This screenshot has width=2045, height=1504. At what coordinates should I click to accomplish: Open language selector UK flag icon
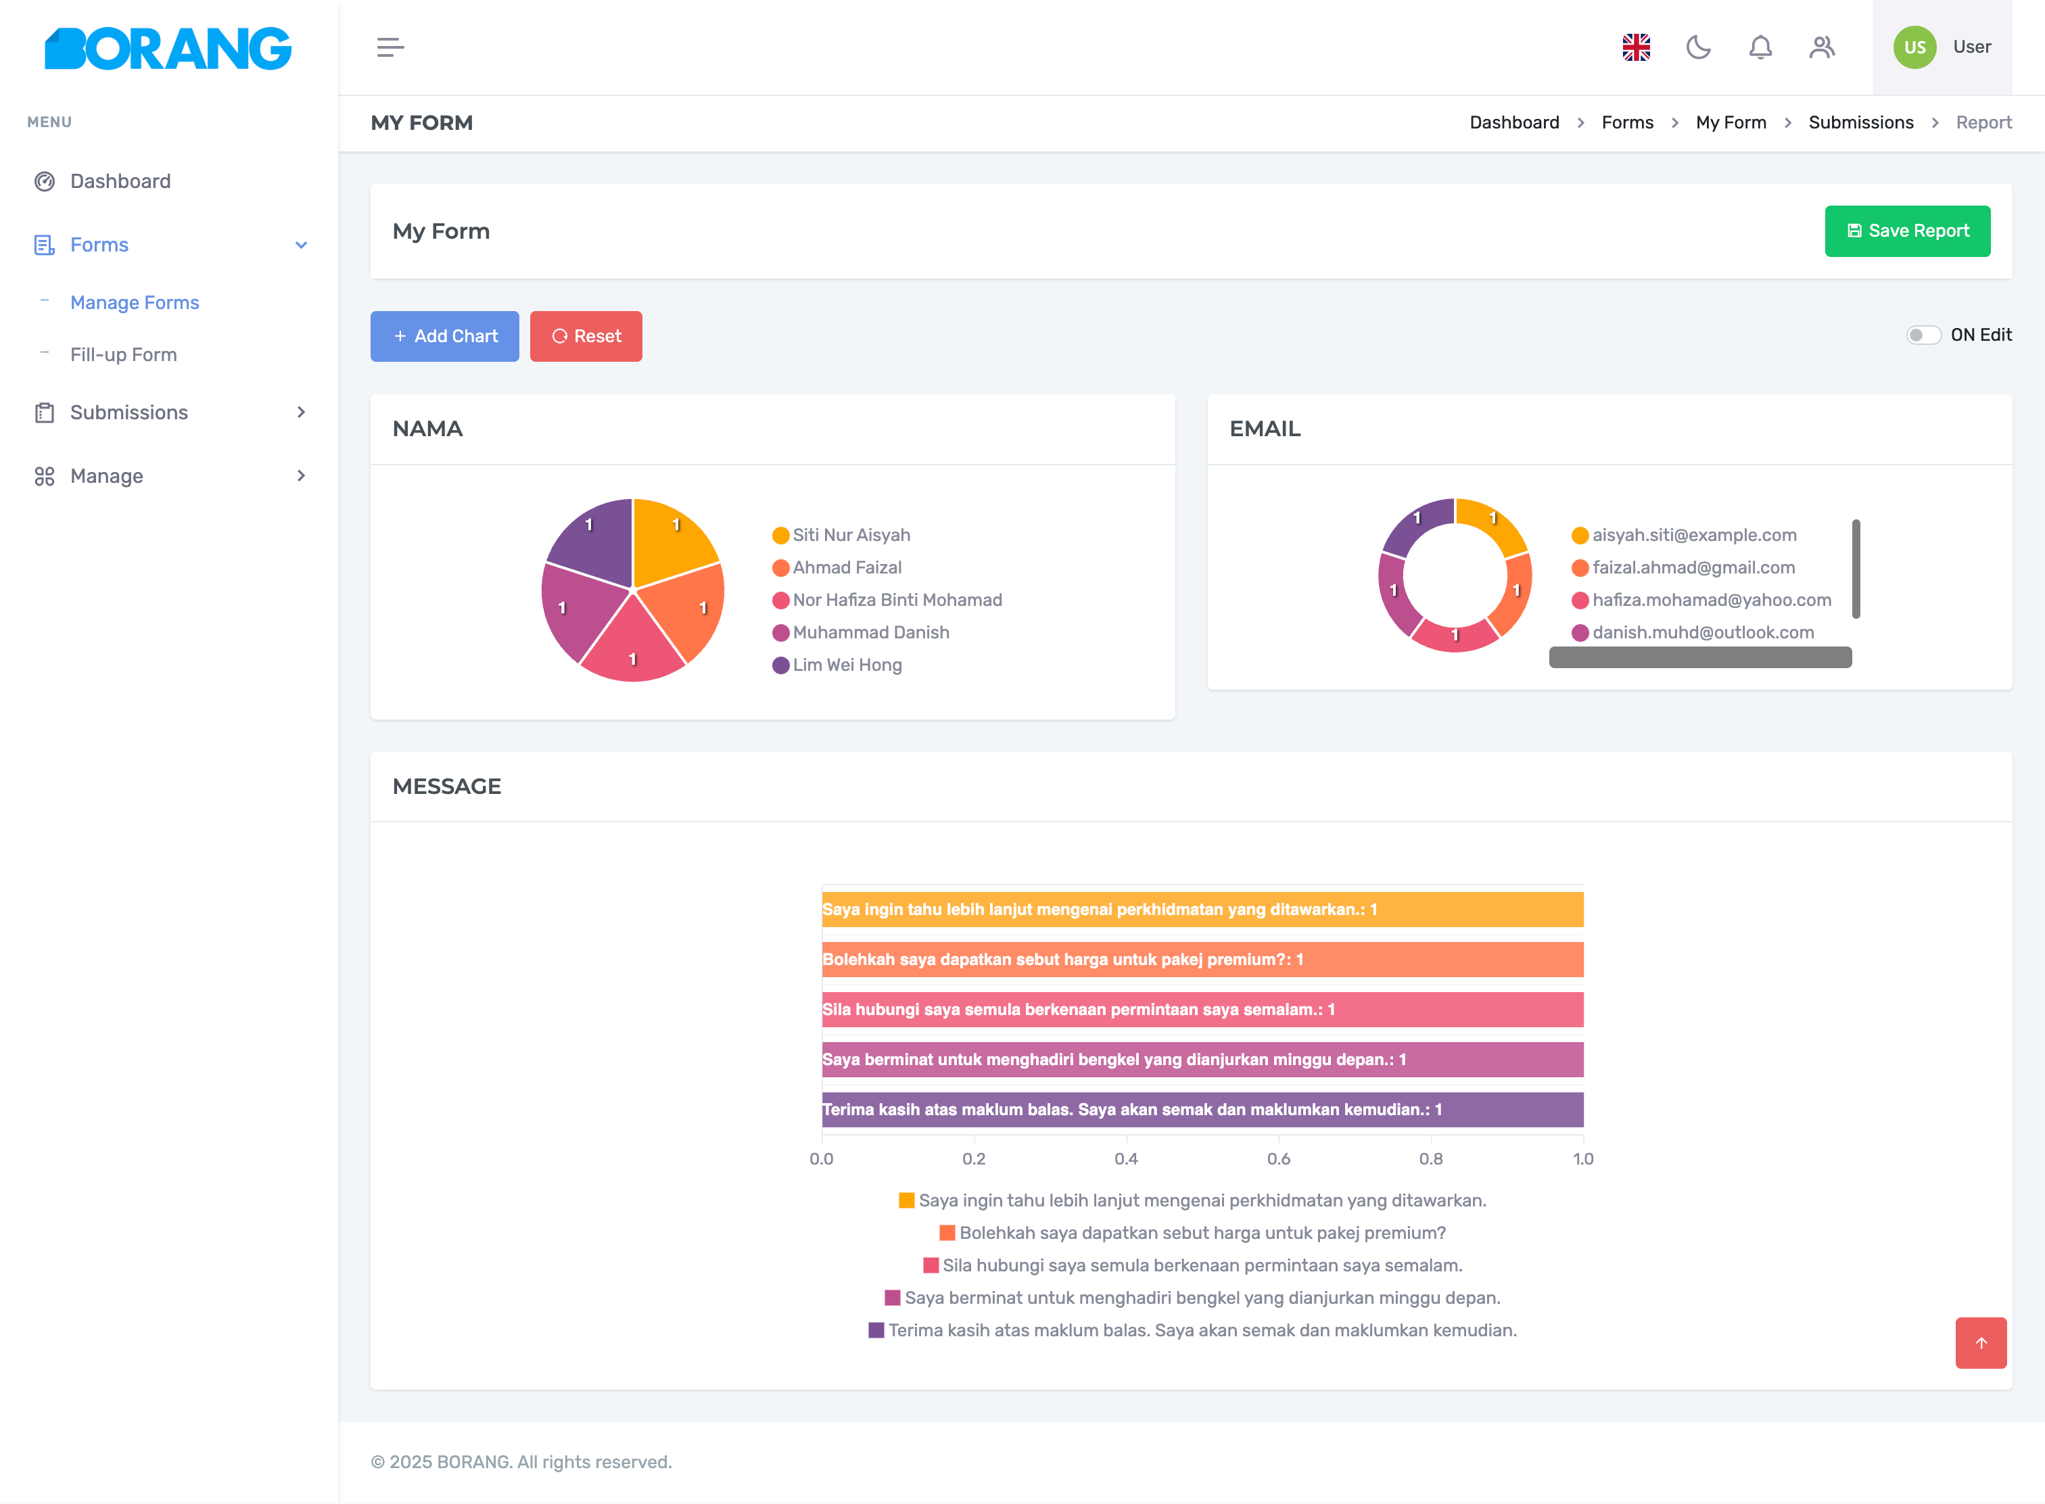[x=1636, y=47]
